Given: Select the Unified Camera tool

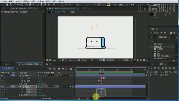Looking at the screenshot, I should tap(18, 4).
